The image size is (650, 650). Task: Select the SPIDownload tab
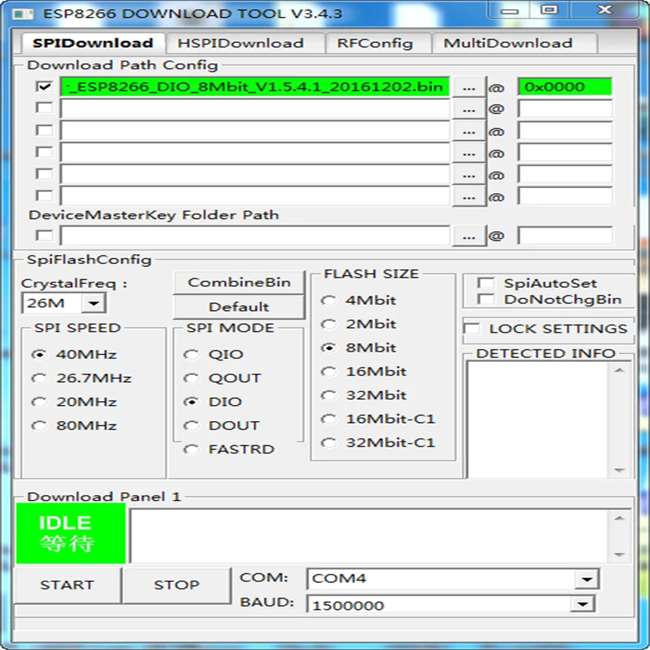(x=93, y=43)
